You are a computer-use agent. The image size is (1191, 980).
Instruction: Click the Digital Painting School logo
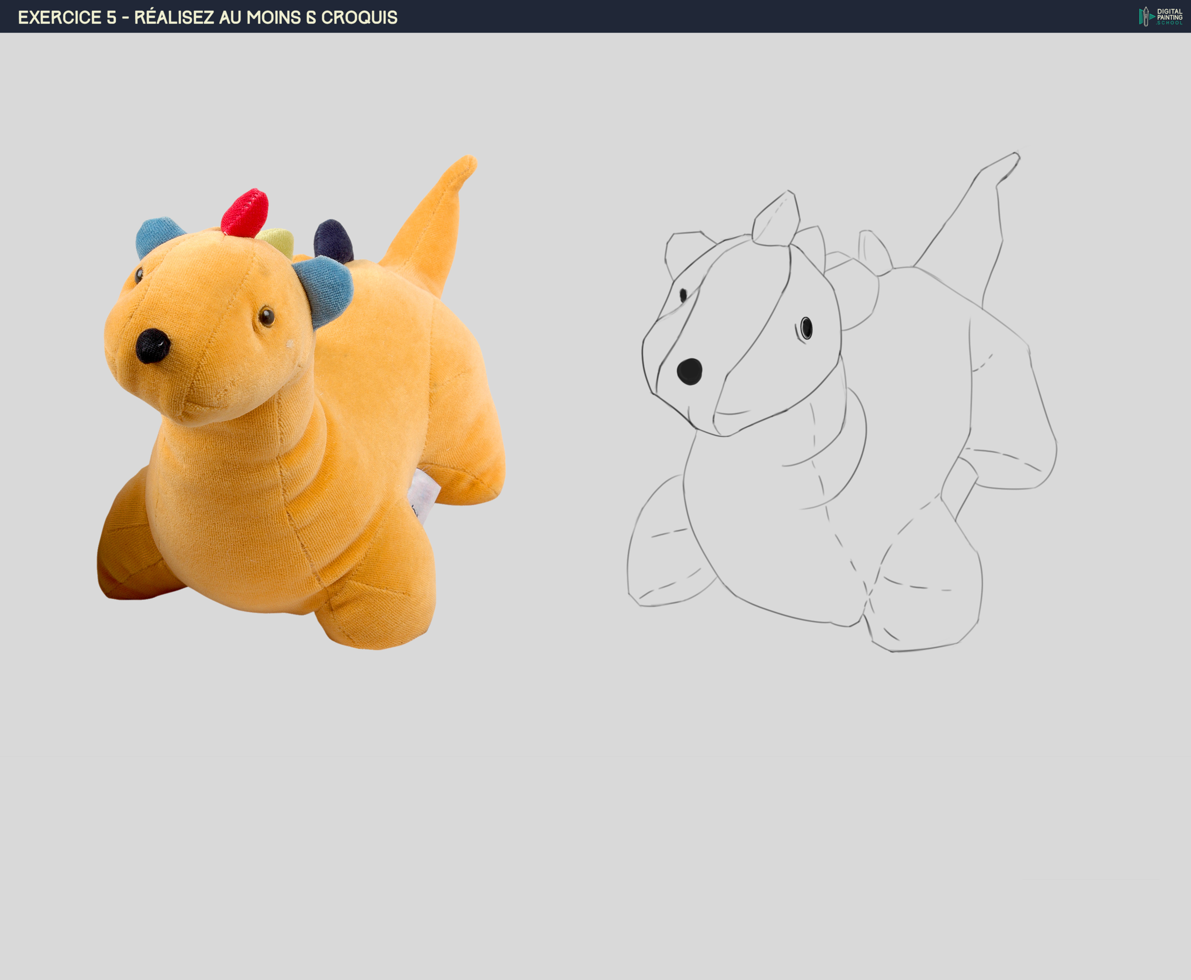pyautogui.click(x=1160, y=16)
